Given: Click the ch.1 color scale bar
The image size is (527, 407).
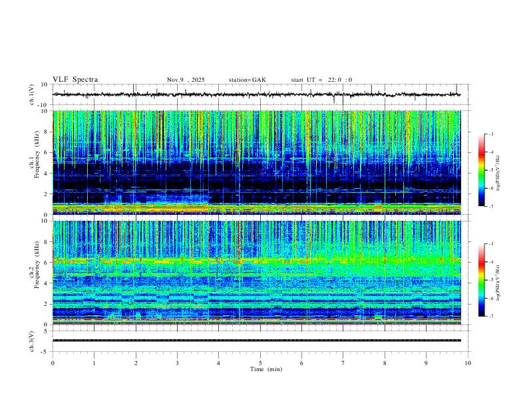Looking at the screenshot, I should click(x=482, y=170).
